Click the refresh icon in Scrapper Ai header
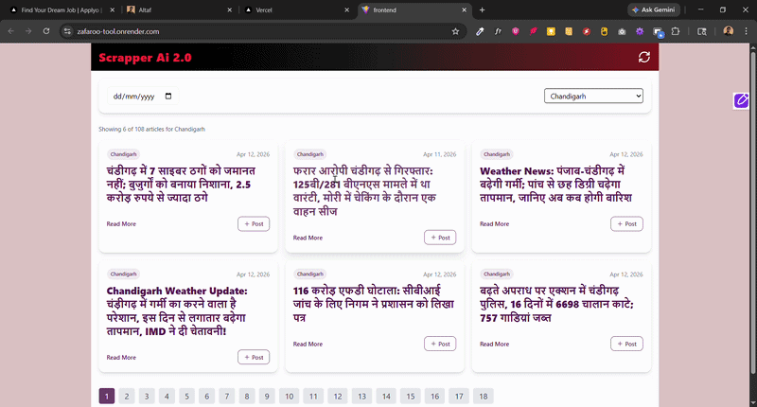Screen dimensions: 757x407 (644, 58)
